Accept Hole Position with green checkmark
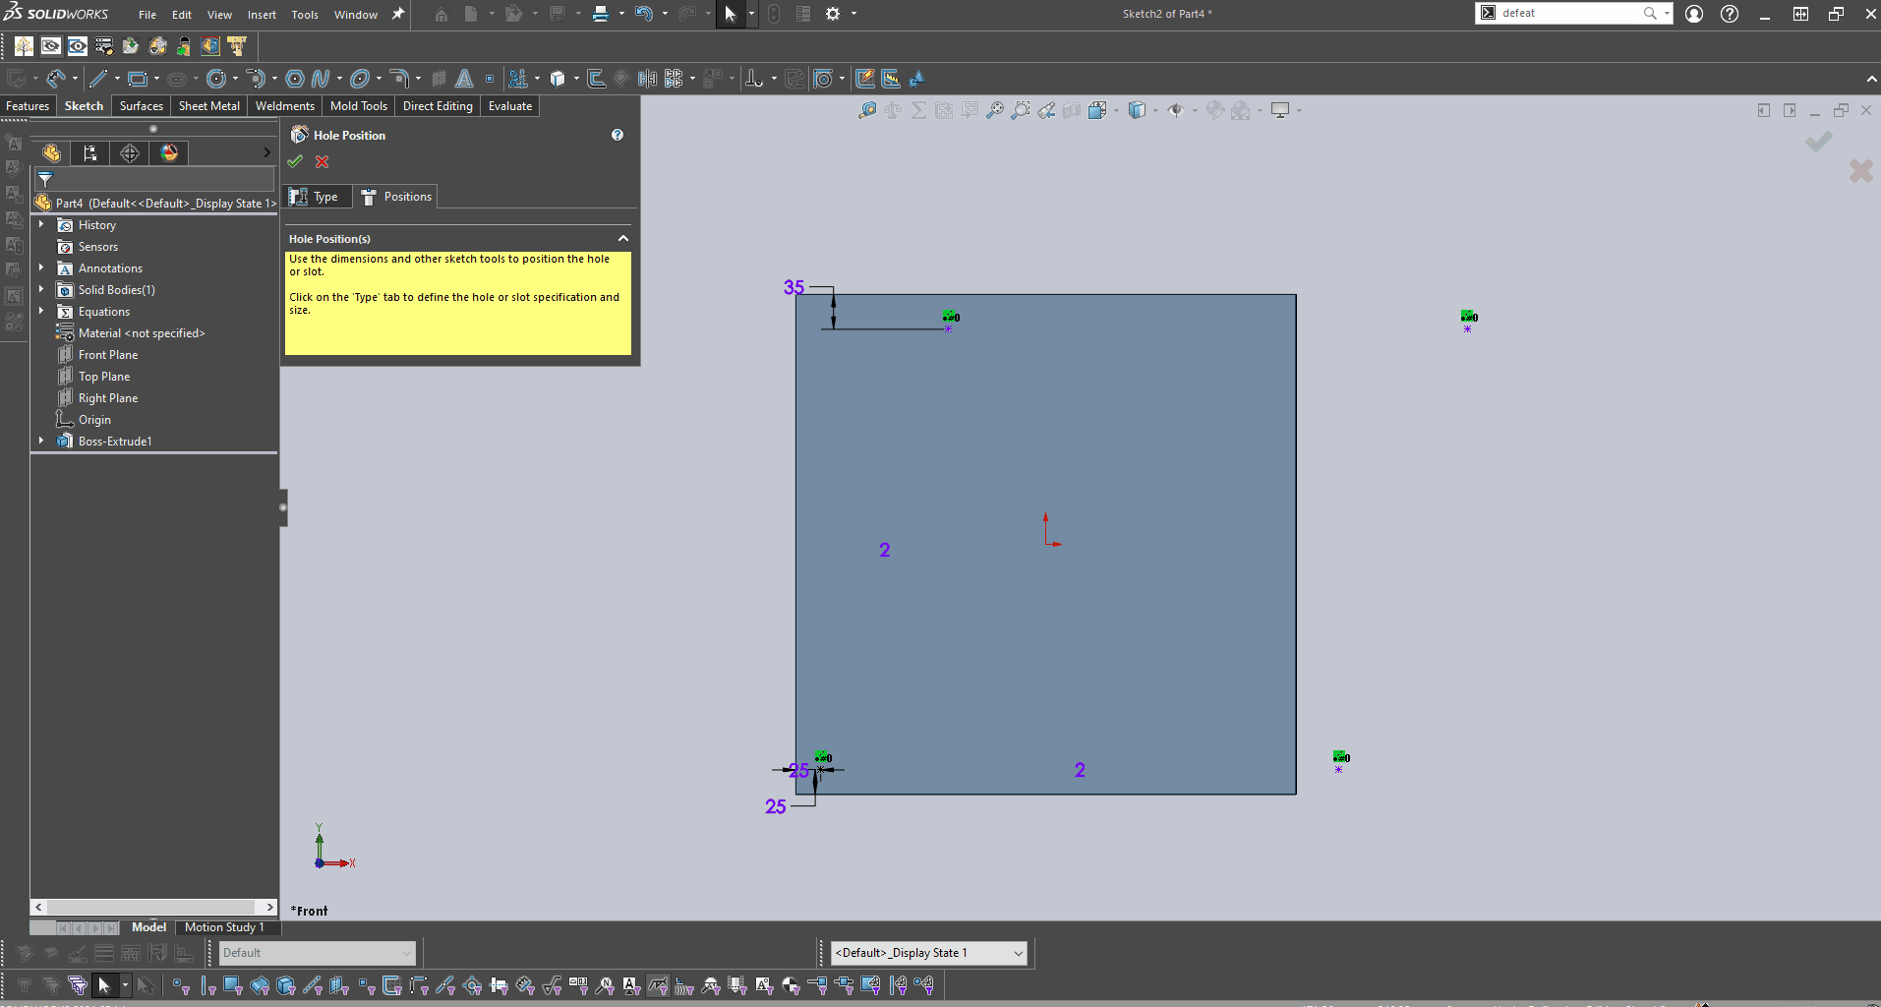Viewport: 1881px width, 1007px height. click(295, 162)
